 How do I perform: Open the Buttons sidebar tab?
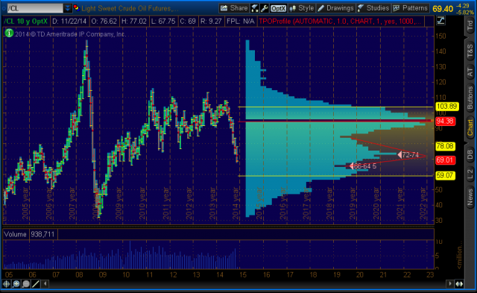tap(470, 98)
